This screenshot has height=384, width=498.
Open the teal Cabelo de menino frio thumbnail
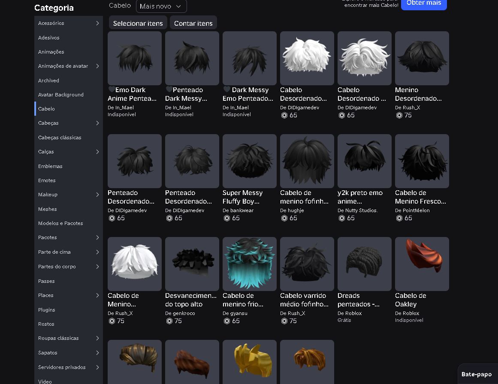click(250, 264)
